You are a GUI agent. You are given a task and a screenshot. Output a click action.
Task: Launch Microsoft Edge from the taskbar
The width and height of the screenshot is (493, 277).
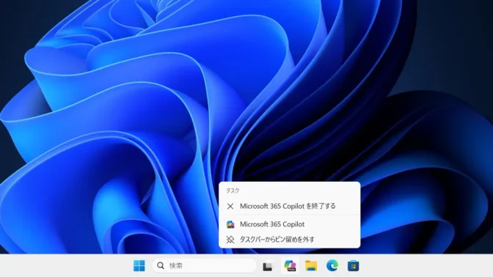tap(332, 266)
